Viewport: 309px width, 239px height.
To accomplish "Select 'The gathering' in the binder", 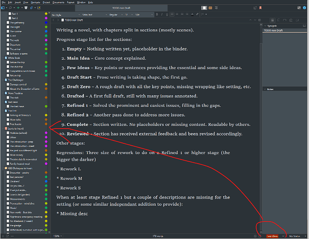I will [x=17, y=22].
